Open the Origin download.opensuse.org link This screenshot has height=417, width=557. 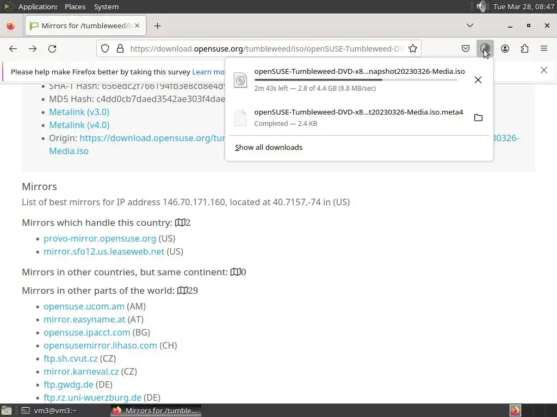point(152,138)
